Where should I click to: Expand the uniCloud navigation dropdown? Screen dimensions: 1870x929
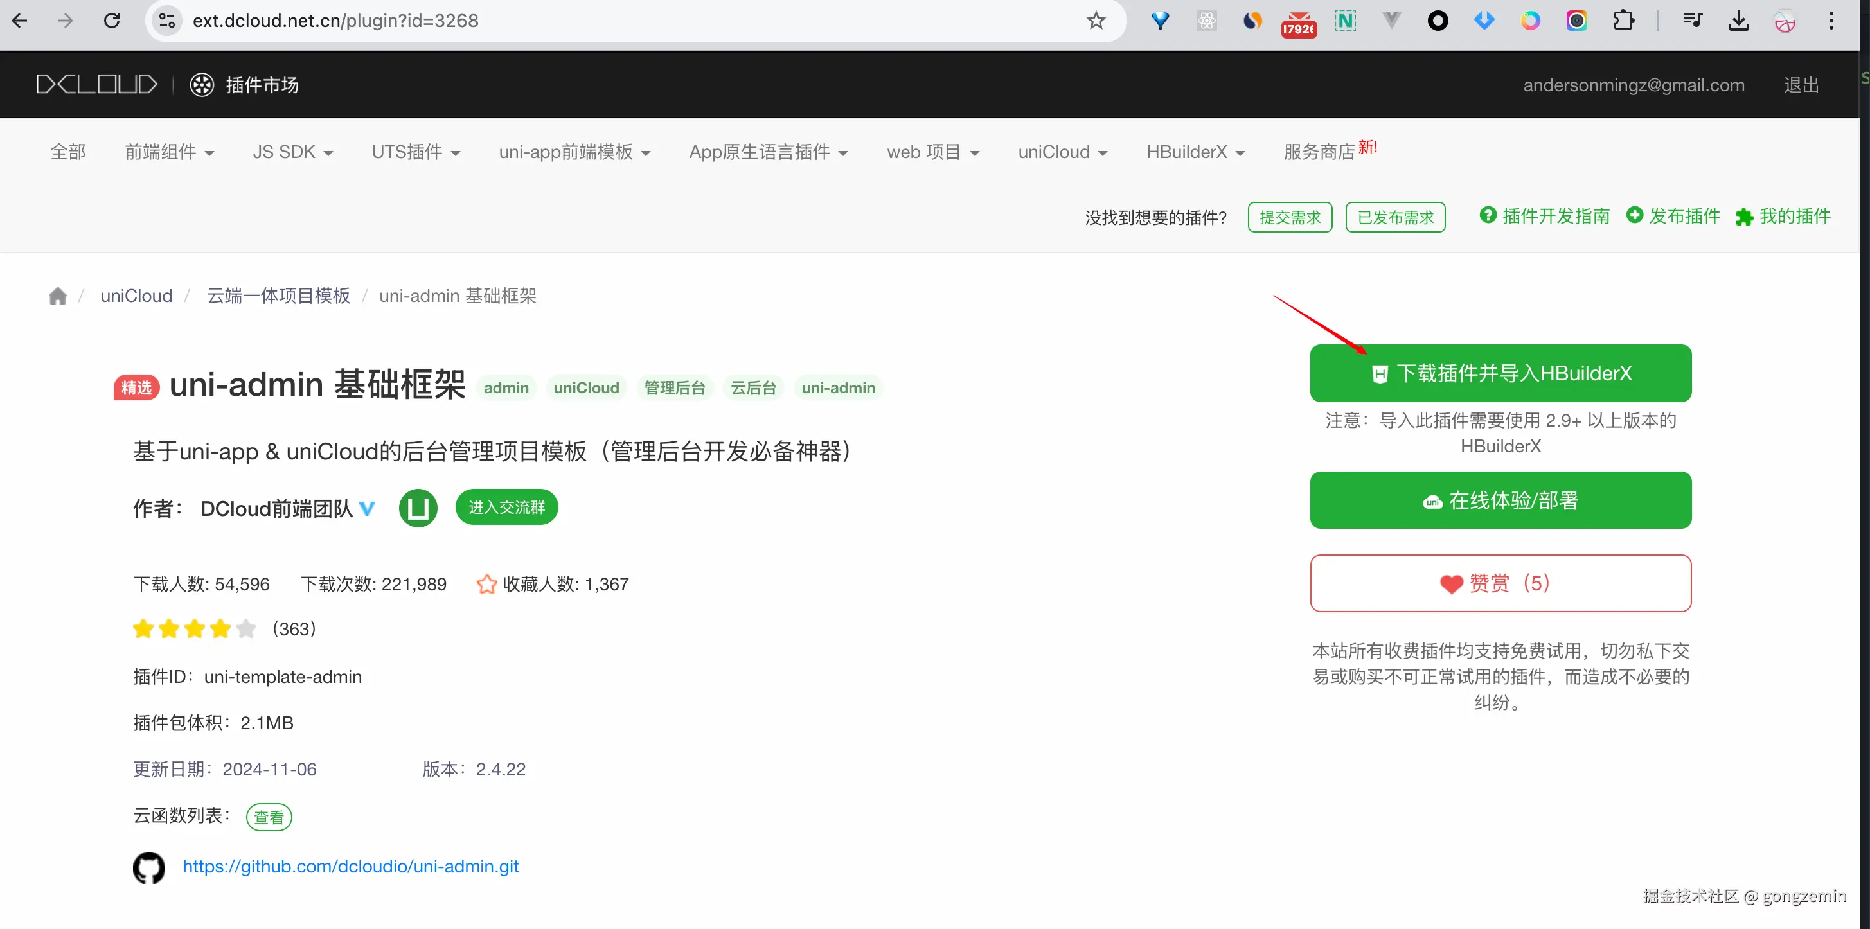(1062, 152)
